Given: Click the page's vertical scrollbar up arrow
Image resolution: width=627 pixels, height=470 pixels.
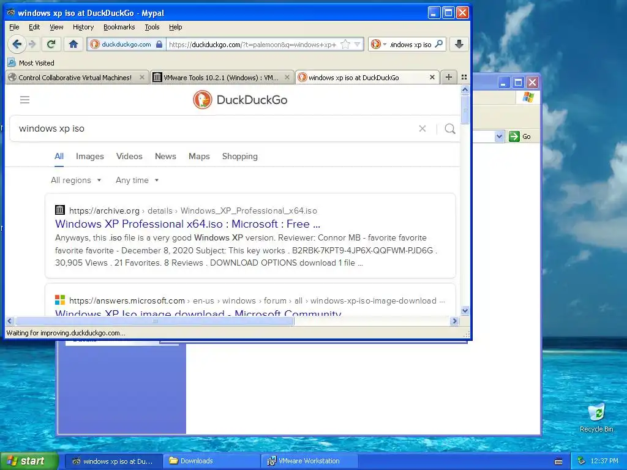Looking at the screenshot, I should pyautogui.click(x=465, y=90).
